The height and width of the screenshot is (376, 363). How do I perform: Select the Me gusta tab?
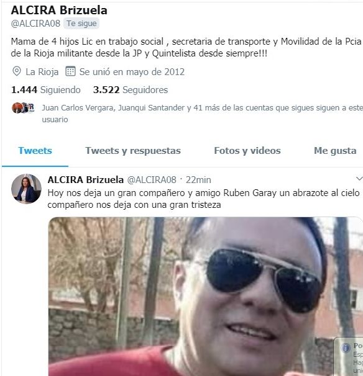[x=335, y=151]
